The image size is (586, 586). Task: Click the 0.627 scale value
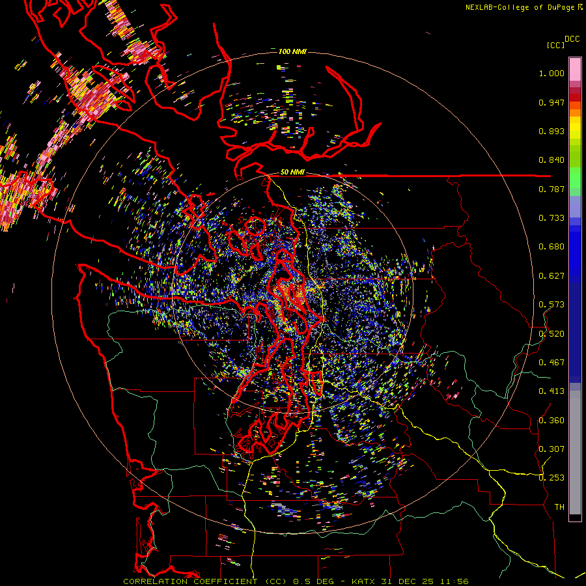551,276
